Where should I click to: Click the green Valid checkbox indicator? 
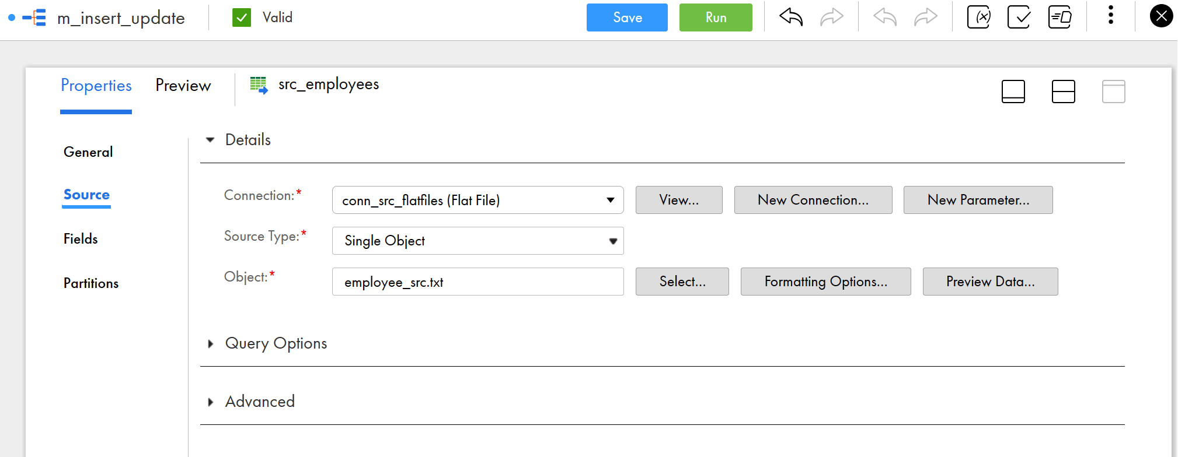(x=242, y=17)
